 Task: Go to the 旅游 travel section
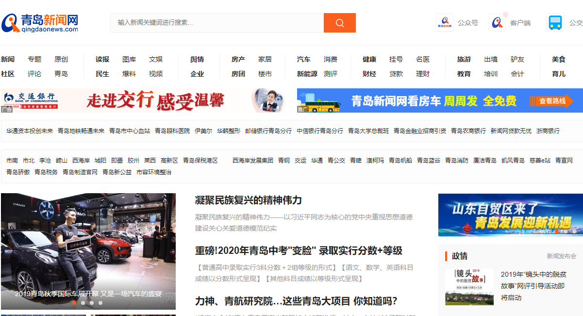(464, 59)
